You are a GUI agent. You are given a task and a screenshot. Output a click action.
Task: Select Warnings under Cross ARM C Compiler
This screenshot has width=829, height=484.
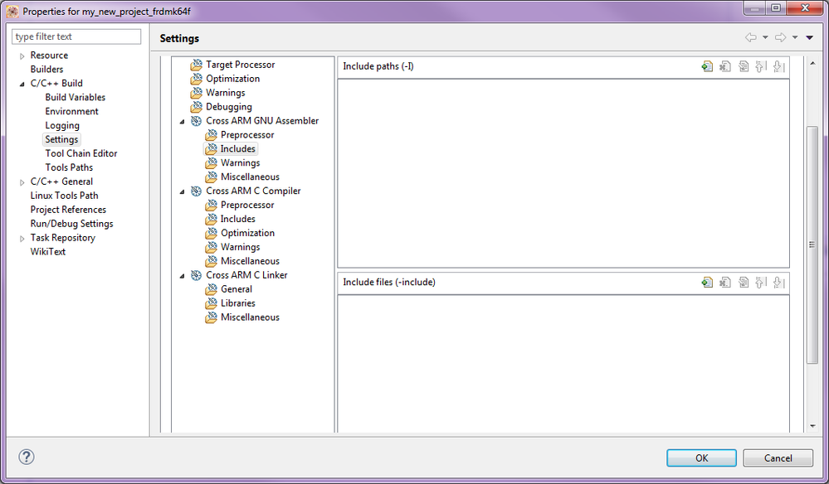click(x=240, y=247)
